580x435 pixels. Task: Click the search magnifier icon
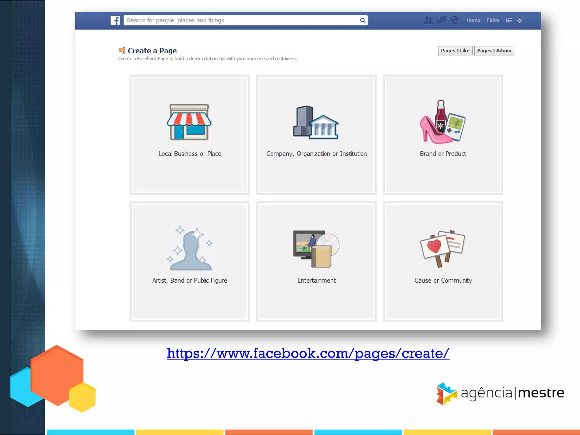click(x=362, y=20)
